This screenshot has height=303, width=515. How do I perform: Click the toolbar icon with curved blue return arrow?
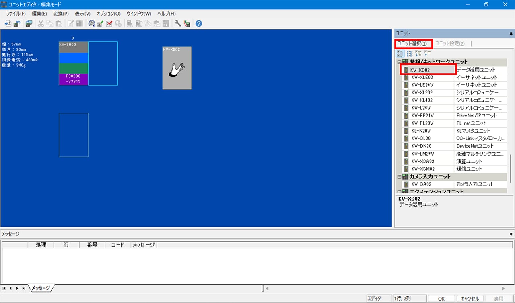16,23
